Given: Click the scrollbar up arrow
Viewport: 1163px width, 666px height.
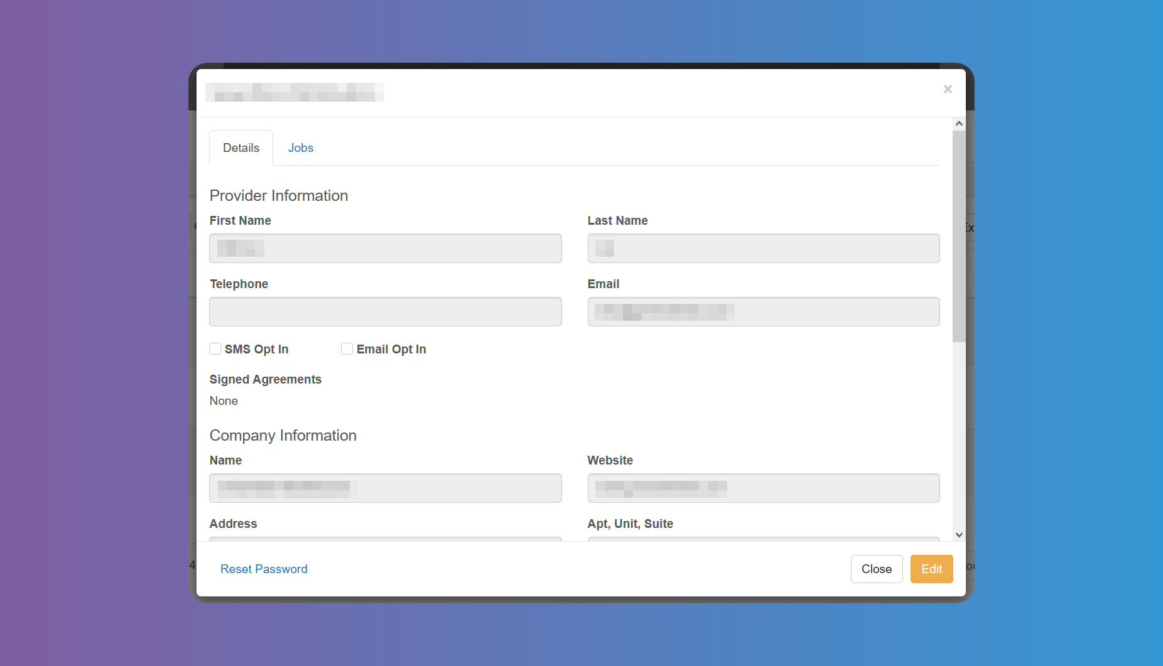Looking at the screenshot, I should (959, 123).
